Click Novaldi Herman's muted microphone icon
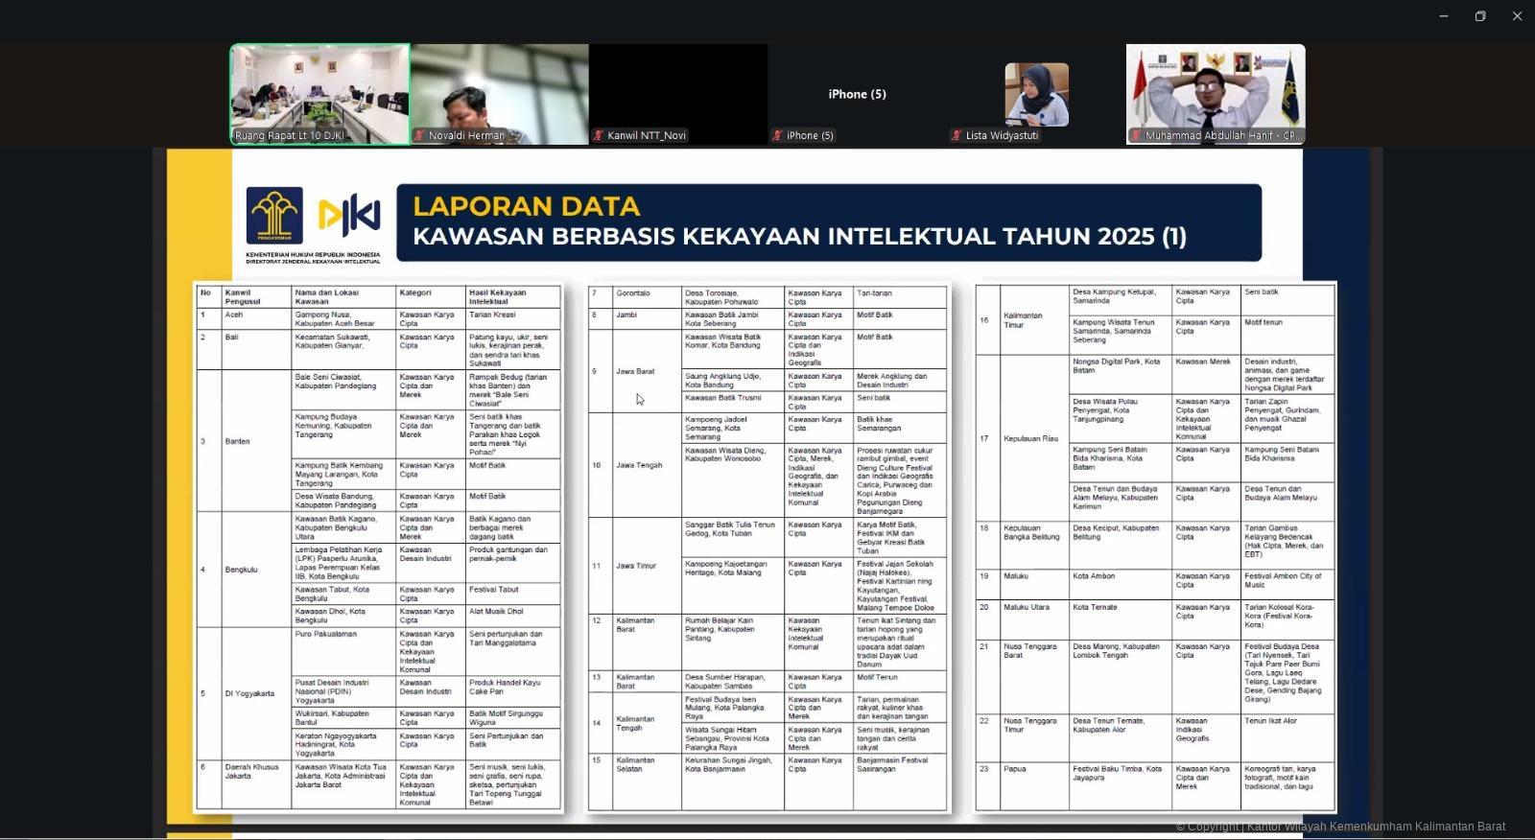This screenshot has width=1535, height=840. (x=419, y=136)
